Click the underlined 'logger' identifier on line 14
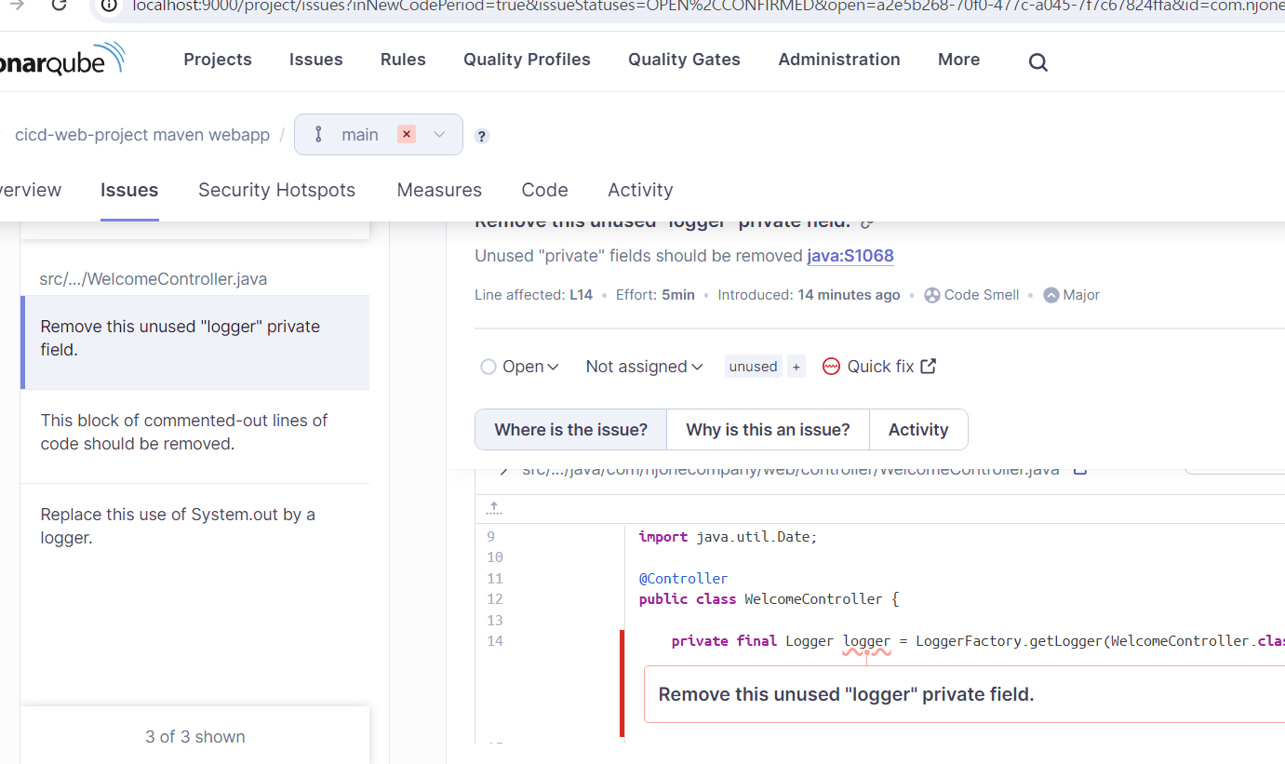The height and width of the screenshot is (764, 1285). 867,641
